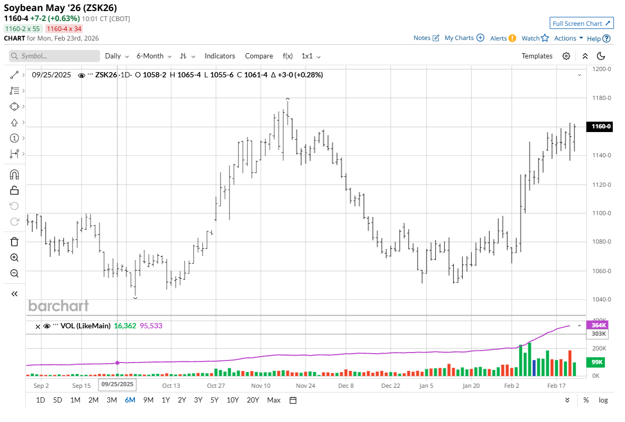The width and height of the screenshot is (625, 422).
Task: Select the 3M time range
Action: pos(112,400)
